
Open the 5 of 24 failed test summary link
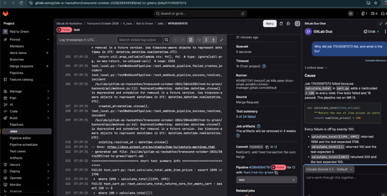245,117
